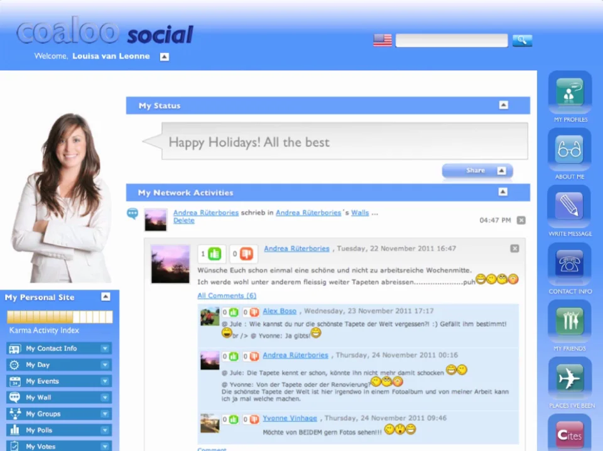Click Louisa's profile photo
This screenshot has width=603, height=451.
[62, 198]
